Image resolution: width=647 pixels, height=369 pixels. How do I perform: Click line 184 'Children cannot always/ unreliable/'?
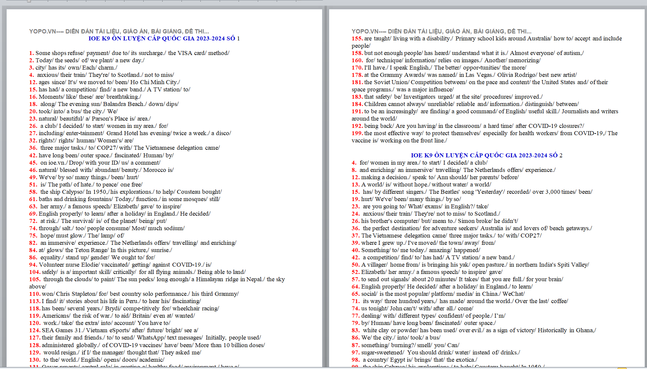pyautogui.click(x=465, y=104)
